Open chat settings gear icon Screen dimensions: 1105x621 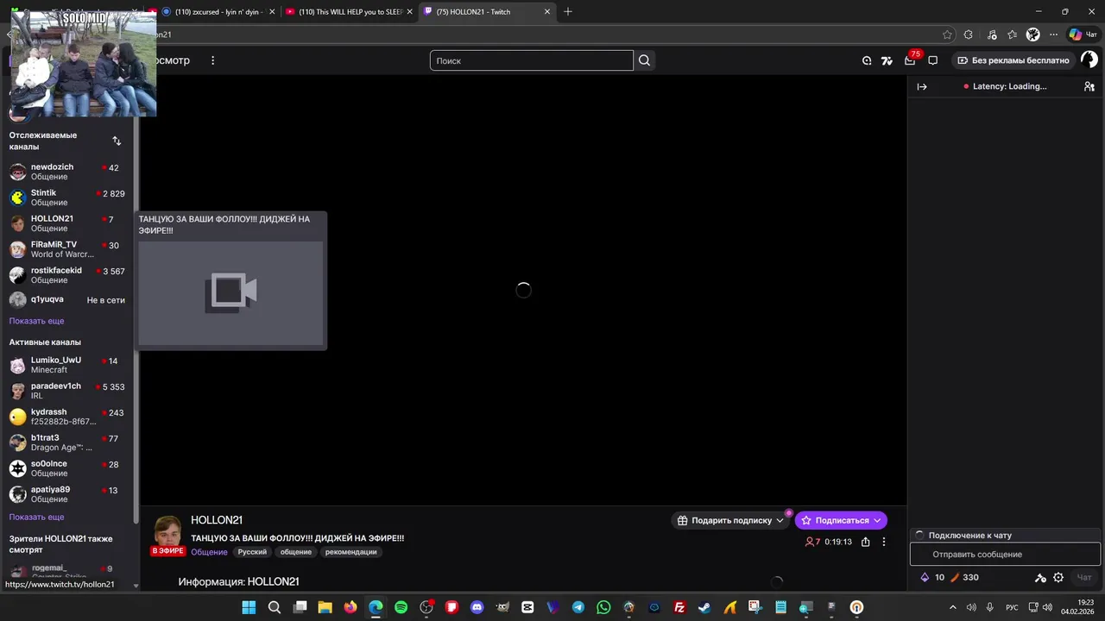1058,578
